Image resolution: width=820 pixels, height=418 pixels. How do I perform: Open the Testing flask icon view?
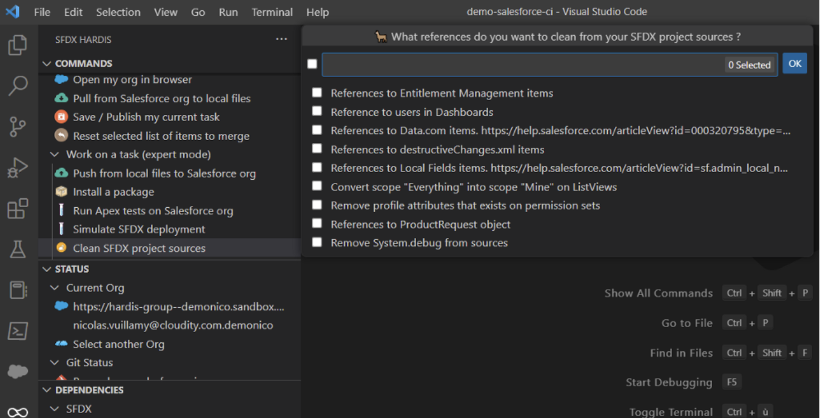pyautogui.click(x=18, y=249)
